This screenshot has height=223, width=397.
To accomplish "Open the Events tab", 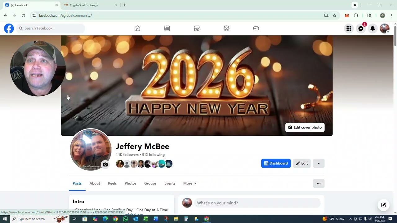I will 170,183.
